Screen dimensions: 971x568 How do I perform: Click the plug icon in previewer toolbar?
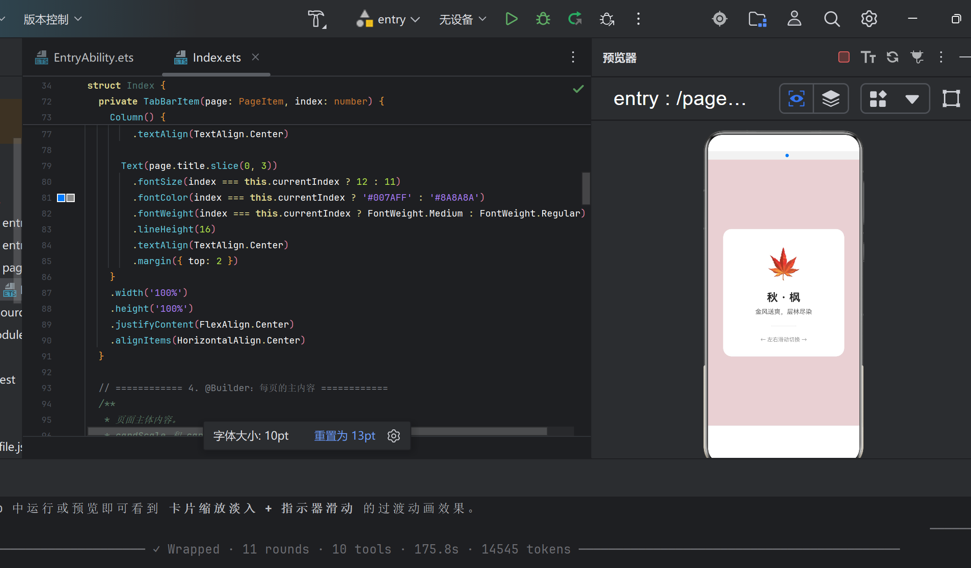click(x=917, y=57)
